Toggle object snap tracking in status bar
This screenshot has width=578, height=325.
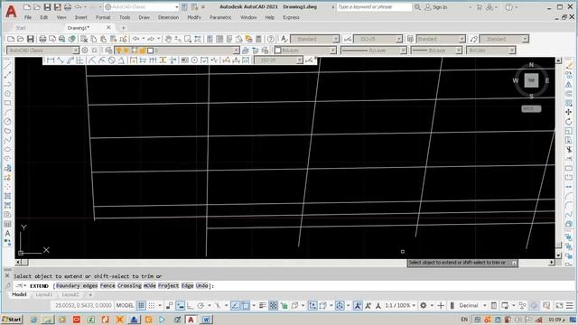tap(235, 305)
